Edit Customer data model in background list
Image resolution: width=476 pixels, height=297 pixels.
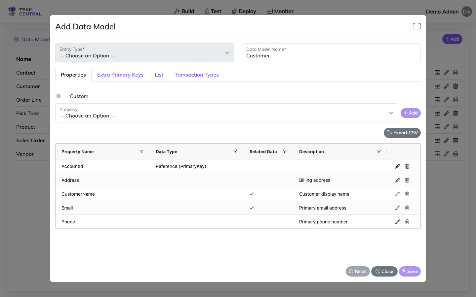447,86
